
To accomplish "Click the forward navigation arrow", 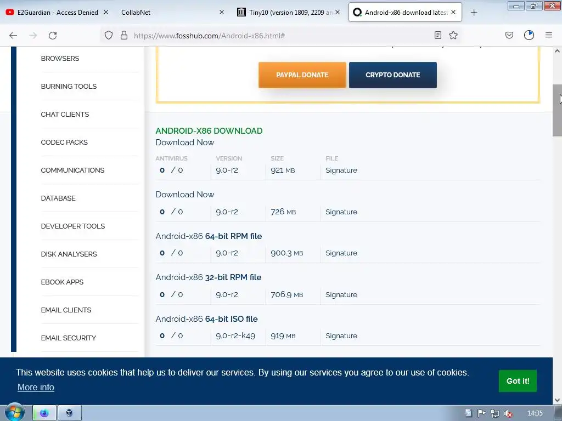I will click(x=33, y=36).
